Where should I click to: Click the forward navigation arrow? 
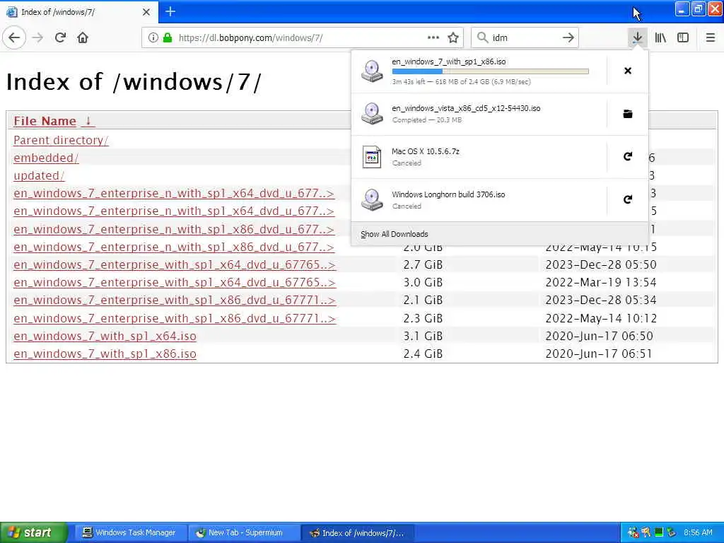click(x=37, y=38)
